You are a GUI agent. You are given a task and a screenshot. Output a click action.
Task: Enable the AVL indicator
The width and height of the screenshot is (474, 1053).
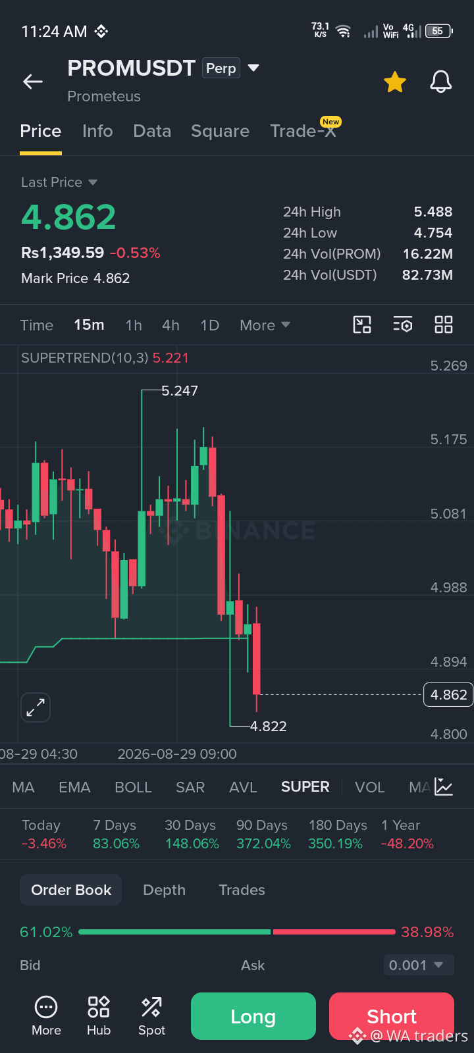pos(243,787)
